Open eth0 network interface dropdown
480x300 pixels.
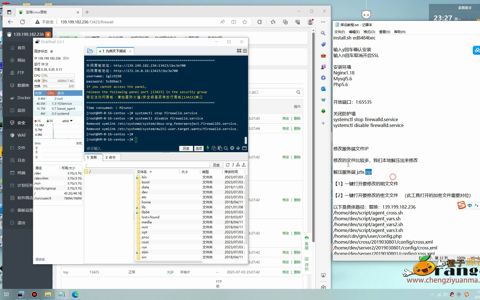point(67,121)
